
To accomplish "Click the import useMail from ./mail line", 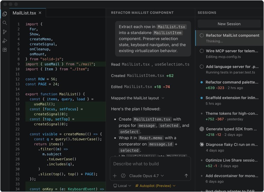I will pyautogui.click(x=60, y=64).
